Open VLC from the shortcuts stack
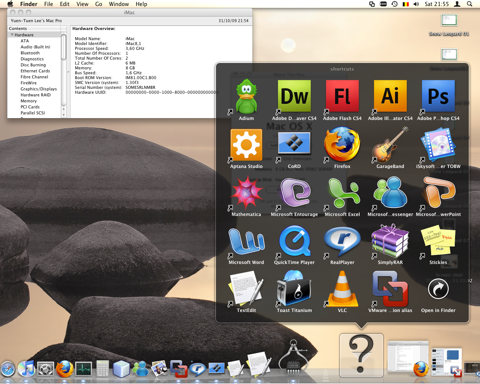 342,288
